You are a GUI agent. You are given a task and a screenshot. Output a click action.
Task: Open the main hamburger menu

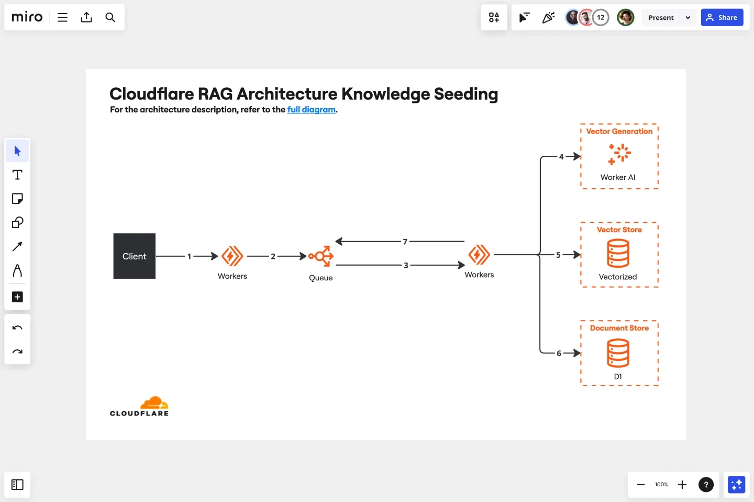pos(62,17)
